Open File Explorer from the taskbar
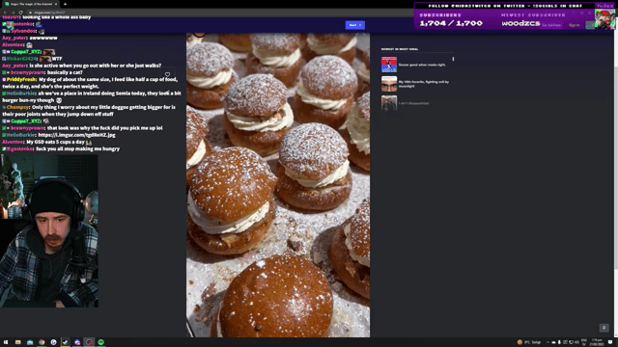The height and width of the screenshot is (347, 618). (x=17, y=342)
